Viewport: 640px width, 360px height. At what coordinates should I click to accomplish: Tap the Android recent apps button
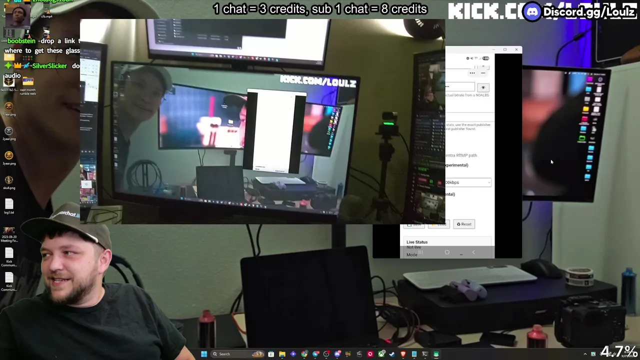coord(420,252)
